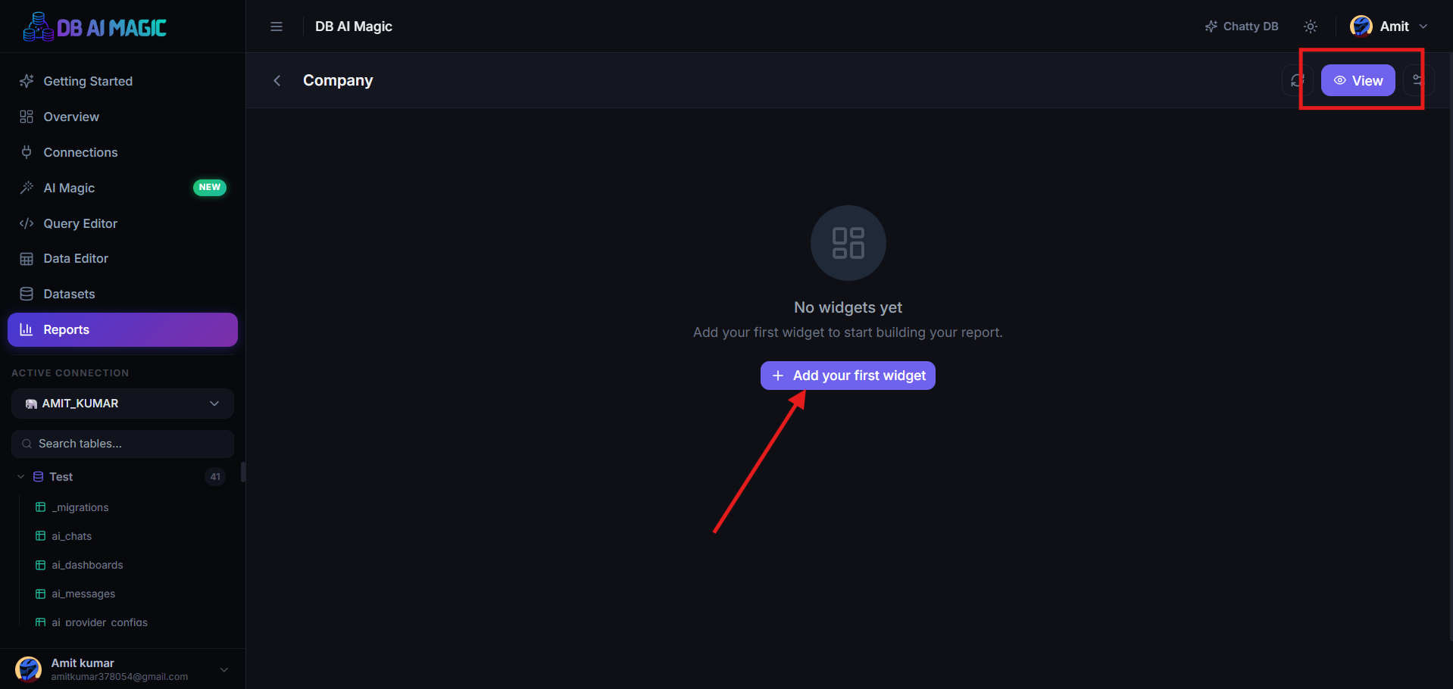Go back with the left chevron
1453x689 pixels.
(x=277, y=80)
